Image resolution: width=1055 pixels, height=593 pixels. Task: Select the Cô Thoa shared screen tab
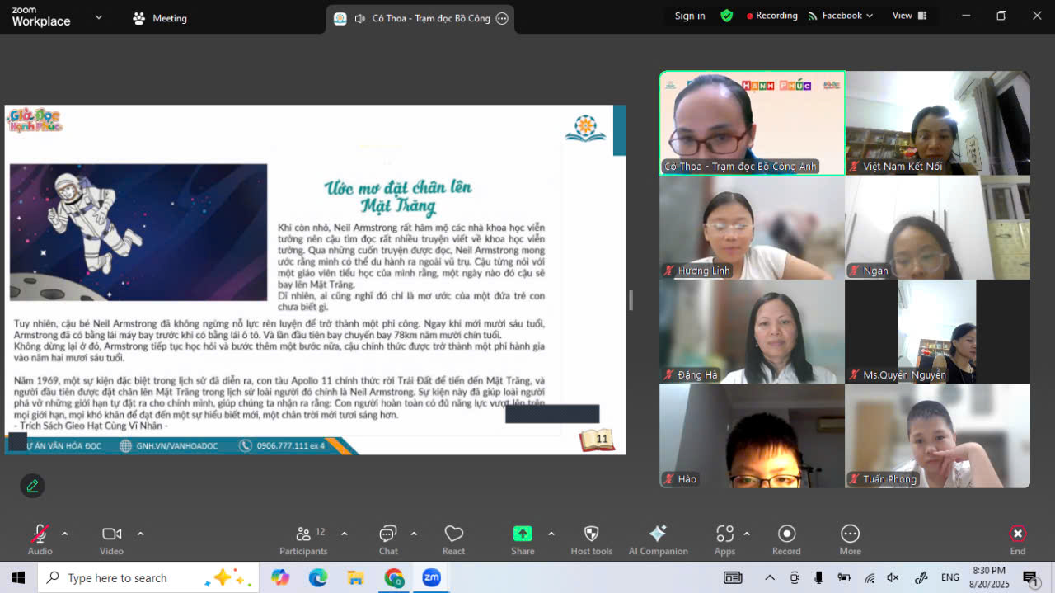420,18
